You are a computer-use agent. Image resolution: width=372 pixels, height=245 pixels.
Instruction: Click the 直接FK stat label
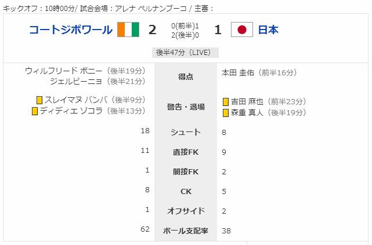click(x=186, y=152)
